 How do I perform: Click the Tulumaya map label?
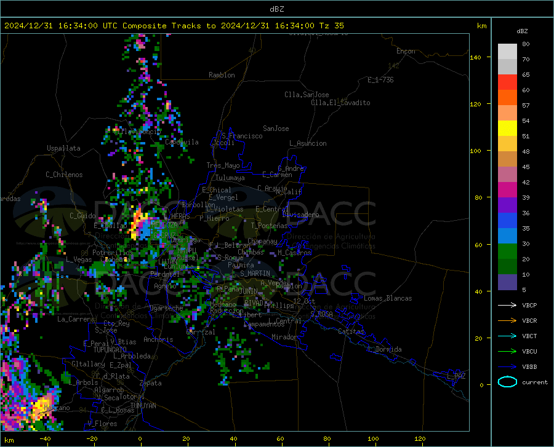point(230,178)
